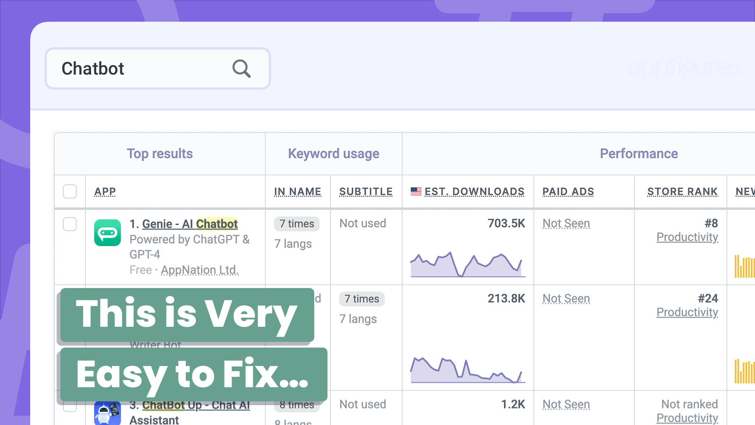Sort results by IN NAME column
755x425 pixels.
298,191
